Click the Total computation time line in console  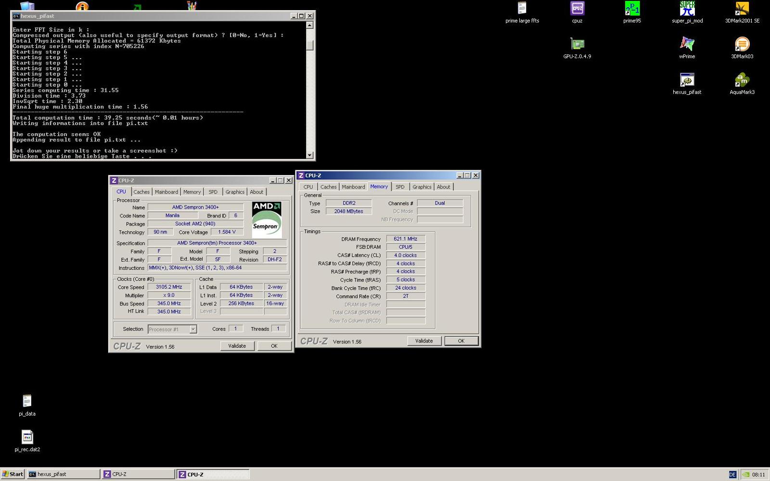pyautogui.click(x=108, y=118)
